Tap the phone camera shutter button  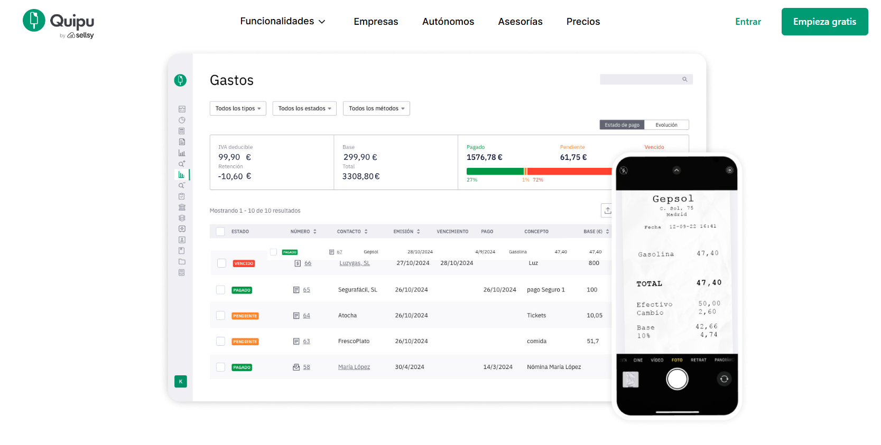coord(677,379)
